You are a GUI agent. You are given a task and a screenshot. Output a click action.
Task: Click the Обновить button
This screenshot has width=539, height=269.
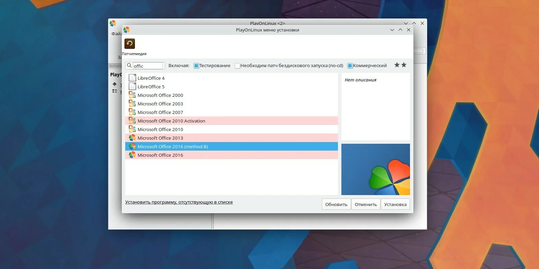coord(336,204)
